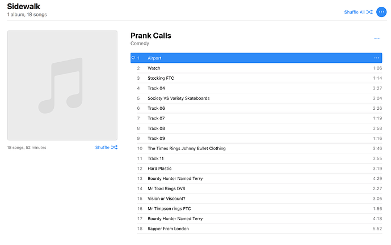Select Mr Timpson rings FTC track
Screen dimensions: 391x245
[169, 208]
